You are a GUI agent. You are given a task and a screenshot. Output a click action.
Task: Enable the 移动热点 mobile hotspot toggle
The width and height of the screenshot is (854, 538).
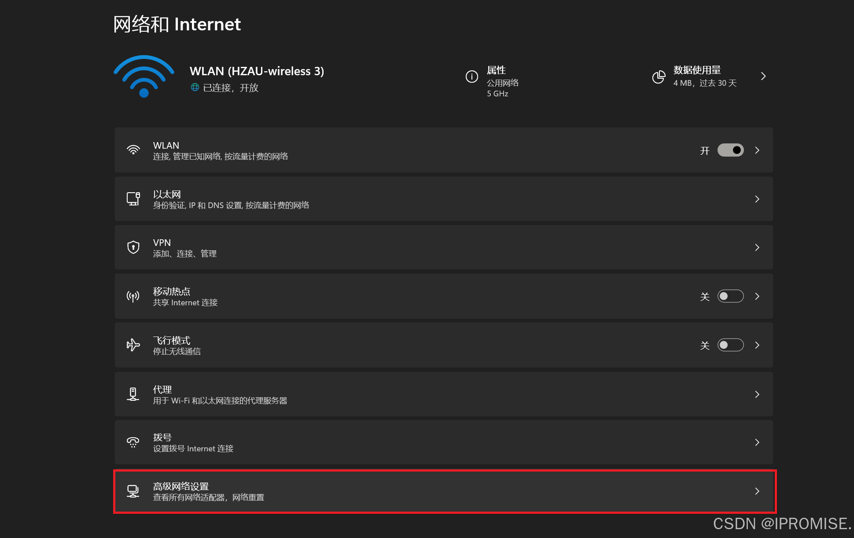pos(730,296)
